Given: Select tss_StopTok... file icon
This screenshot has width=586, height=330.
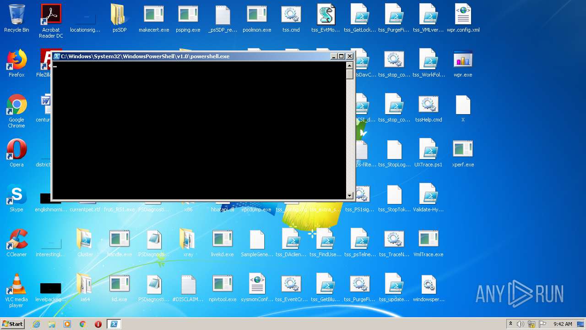Looking at the screenshot, I should [394, 198].
